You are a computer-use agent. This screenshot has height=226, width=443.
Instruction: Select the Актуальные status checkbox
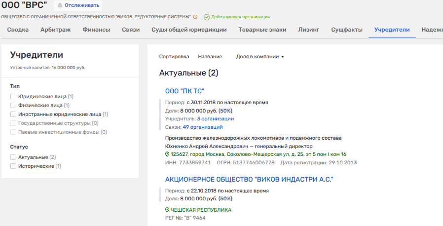[x=13, y=157]
